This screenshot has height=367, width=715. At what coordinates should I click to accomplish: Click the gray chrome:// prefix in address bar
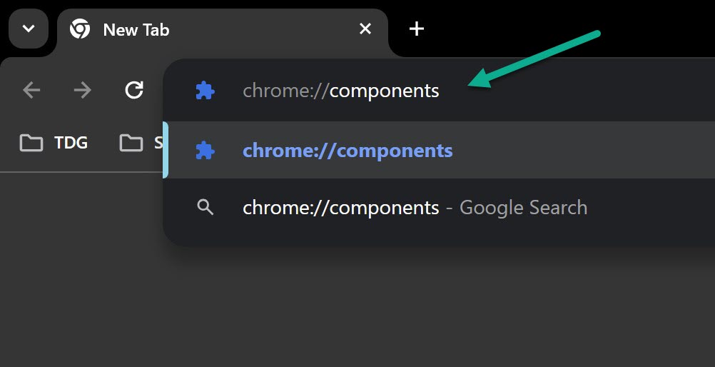pyautogui.click(x=286, y=91)
